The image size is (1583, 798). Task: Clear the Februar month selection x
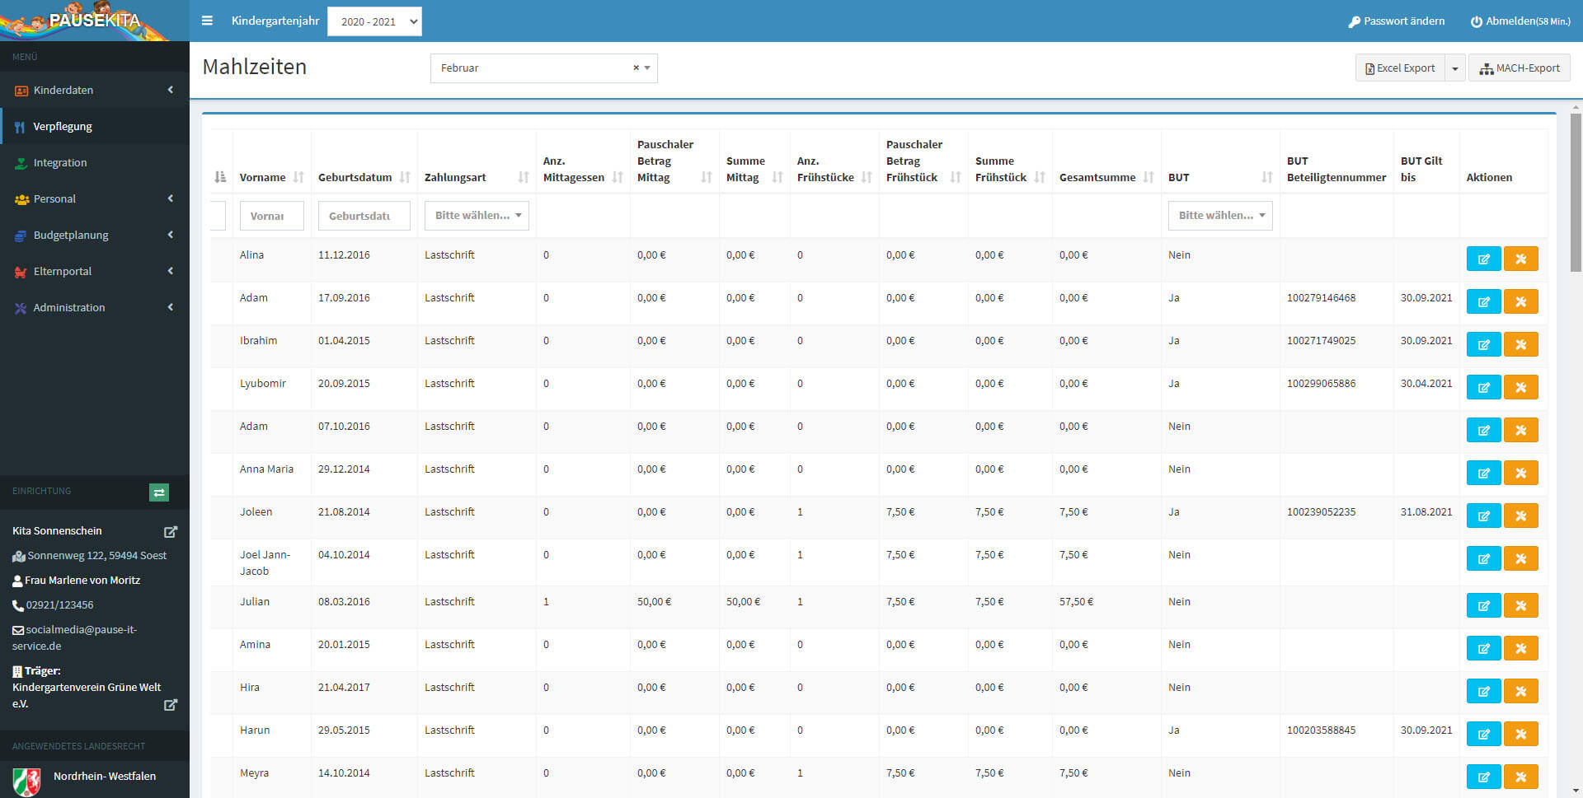pos(636,68)
